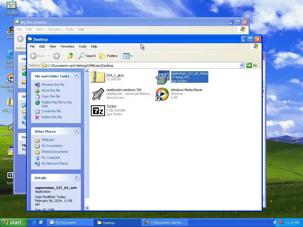The height and width of the screenshot is (227, 303).
Task: Expand hidden tray icons arrow
Action: [x=275, y=223]
